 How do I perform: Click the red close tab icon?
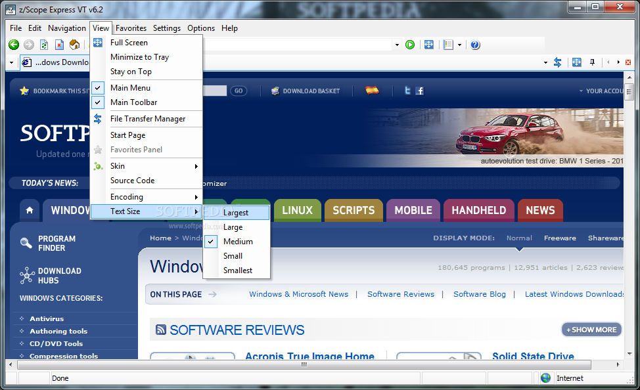[628, 62]
